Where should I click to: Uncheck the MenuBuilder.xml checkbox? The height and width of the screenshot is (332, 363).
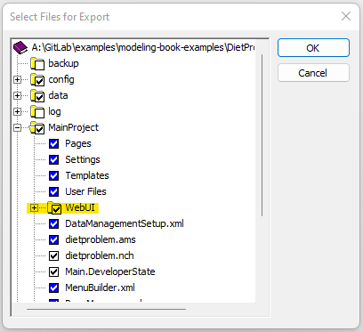click(x=53, y=287)
